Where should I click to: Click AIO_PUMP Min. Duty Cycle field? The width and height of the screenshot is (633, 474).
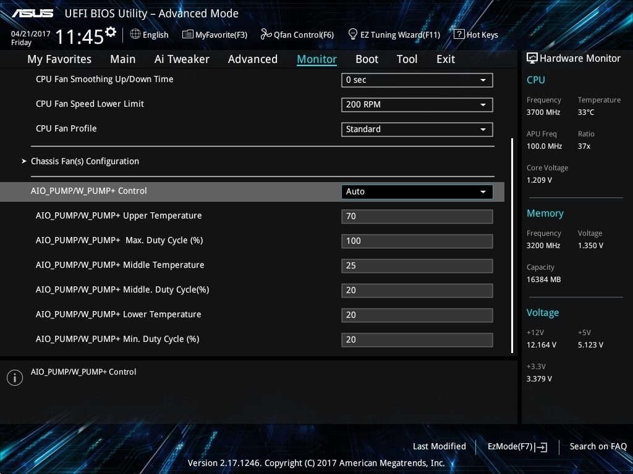(417, 340)
